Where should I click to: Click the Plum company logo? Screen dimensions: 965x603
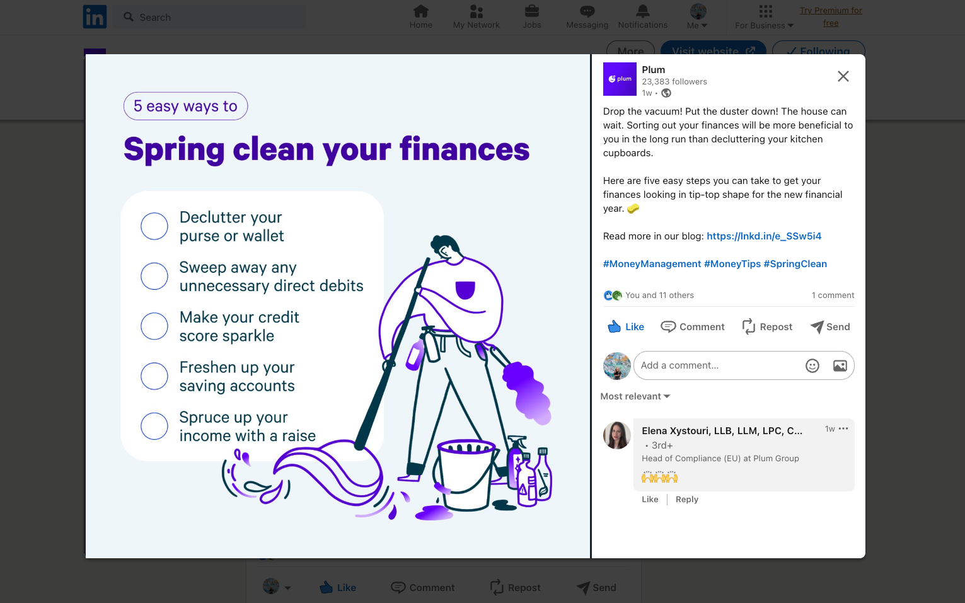620,79
